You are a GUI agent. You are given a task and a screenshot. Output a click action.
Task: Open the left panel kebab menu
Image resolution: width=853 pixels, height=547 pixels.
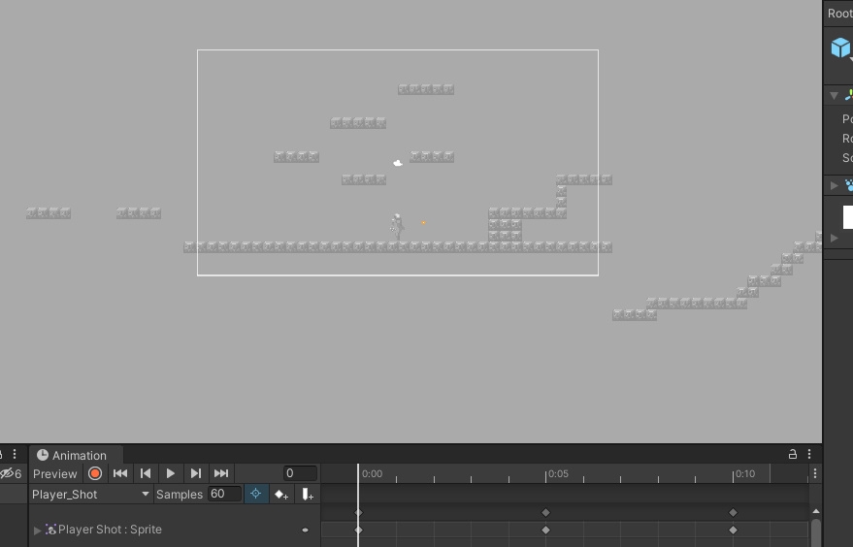(x=15, y=454)
